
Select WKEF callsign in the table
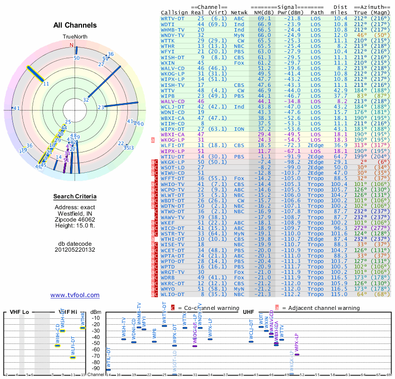pos(167,223)
